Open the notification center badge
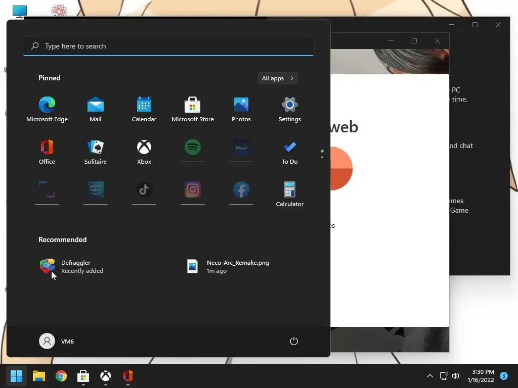 point(503,376)
